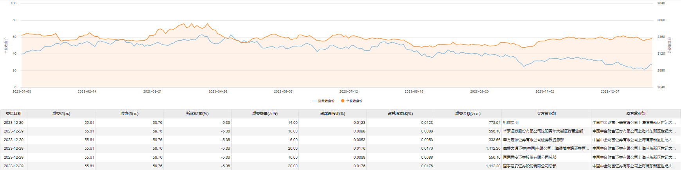Click the 买方营业部 column header
Viewport: 681px width, 170px height.
546,114
